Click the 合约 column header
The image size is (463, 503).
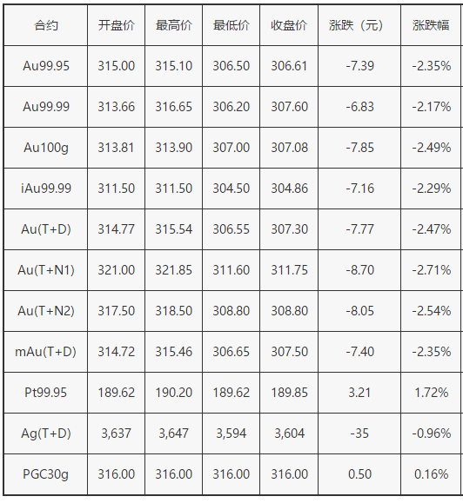click(45, 25)
